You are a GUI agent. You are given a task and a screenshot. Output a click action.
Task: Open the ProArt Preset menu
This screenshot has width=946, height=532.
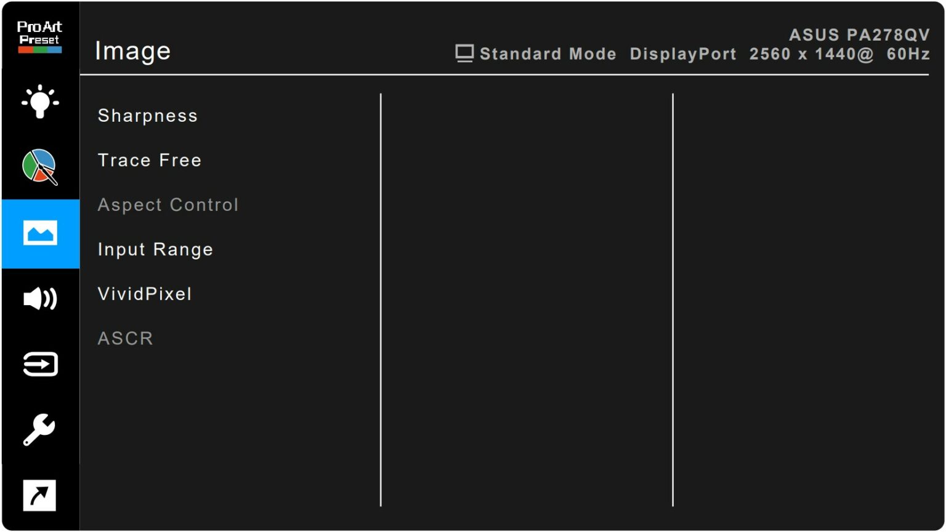39,36
